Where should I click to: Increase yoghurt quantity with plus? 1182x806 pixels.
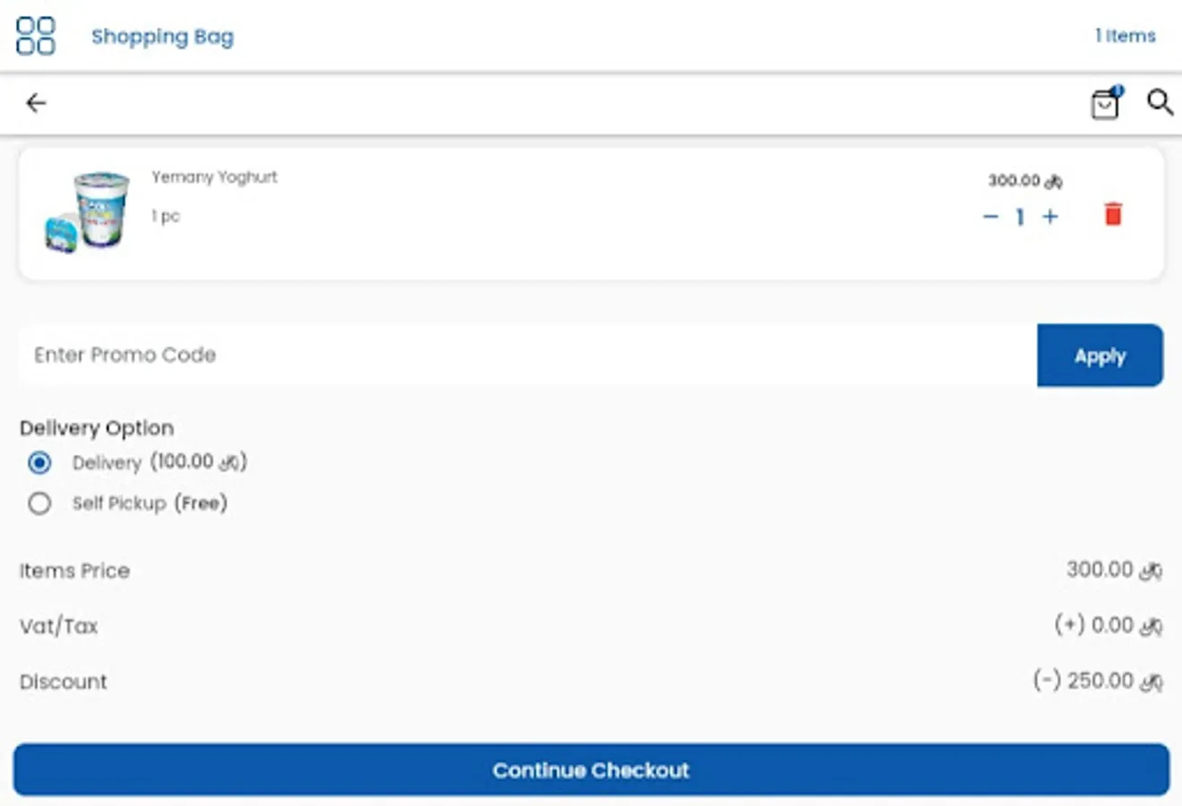(1050, 217)
